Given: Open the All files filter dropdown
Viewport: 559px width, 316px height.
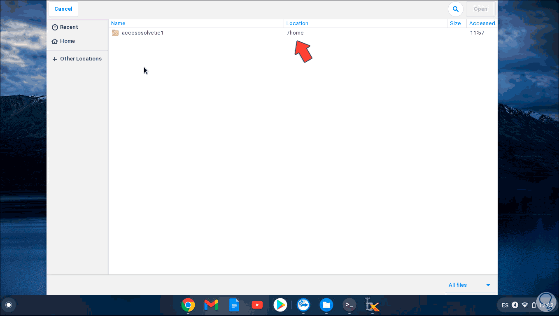Looking at the screenshot, I should click(x=470, y=285).
